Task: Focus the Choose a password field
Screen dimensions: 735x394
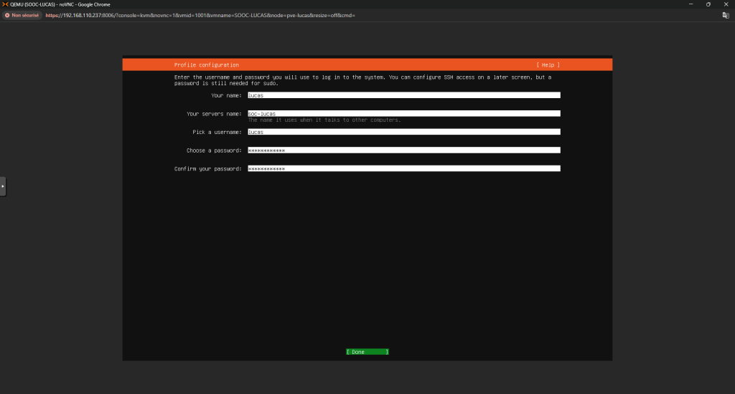Action: [403, 150]
